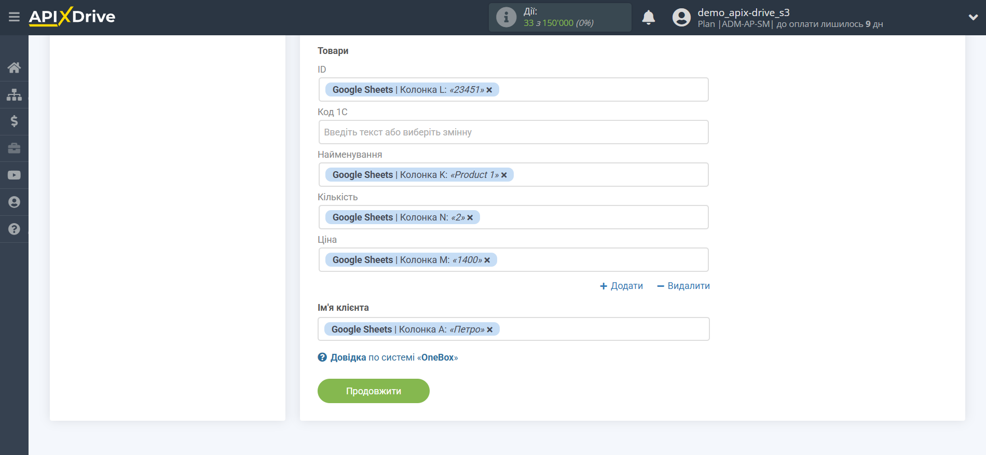Click the actions counter 33 з 150'000
This screenshot has width=986, height=455.
(x=558, y=23)
